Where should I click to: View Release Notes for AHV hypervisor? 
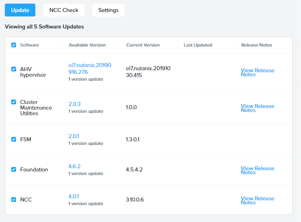(x=258, y=72)
